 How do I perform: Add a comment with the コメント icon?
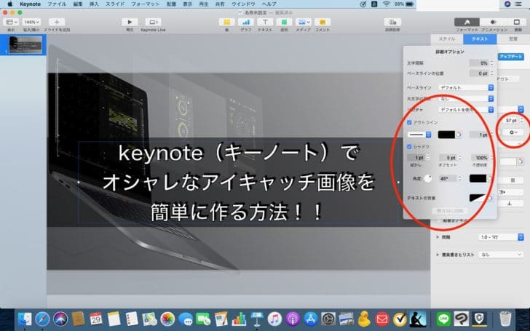click(x=323, y=22)
